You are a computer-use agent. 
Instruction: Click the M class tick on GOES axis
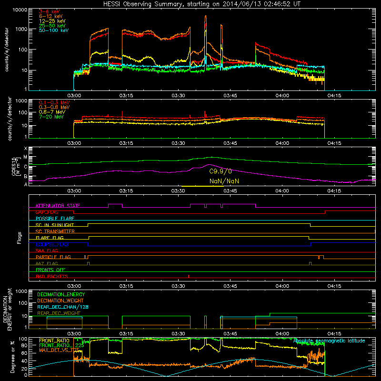[25, 157]
